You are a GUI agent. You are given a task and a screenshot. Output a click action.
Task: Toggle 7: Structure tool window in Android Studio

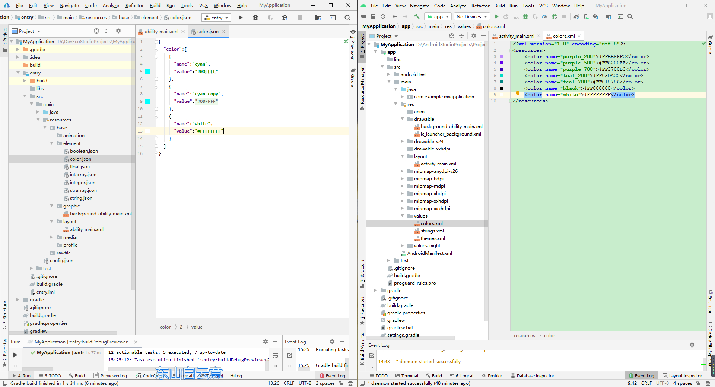362,274
